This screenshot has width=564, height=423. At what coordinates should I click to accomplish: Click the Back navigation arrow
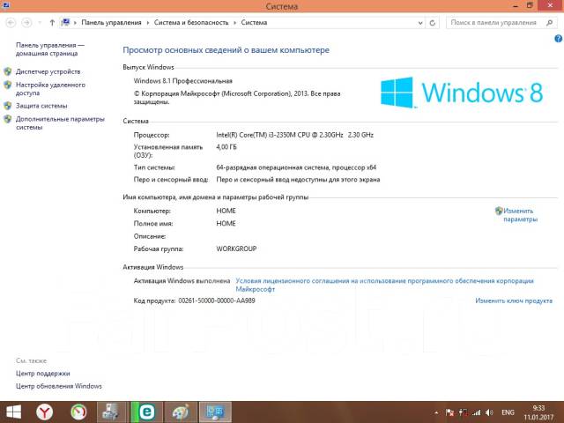coord(11,22)
